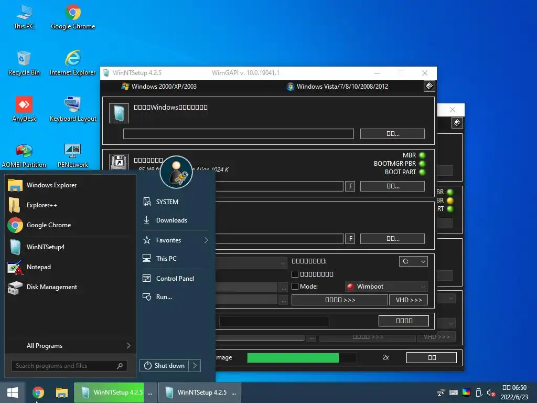Open Control Panel from Start menu

click(175, 278)
